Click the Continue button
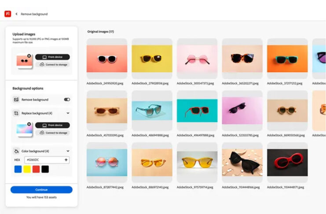The width and height of the screenshot is (326, 214). point(41,190)
